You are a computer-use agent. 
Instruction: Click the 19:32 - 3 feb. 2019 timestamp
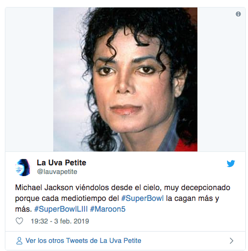tap(60, 221)
